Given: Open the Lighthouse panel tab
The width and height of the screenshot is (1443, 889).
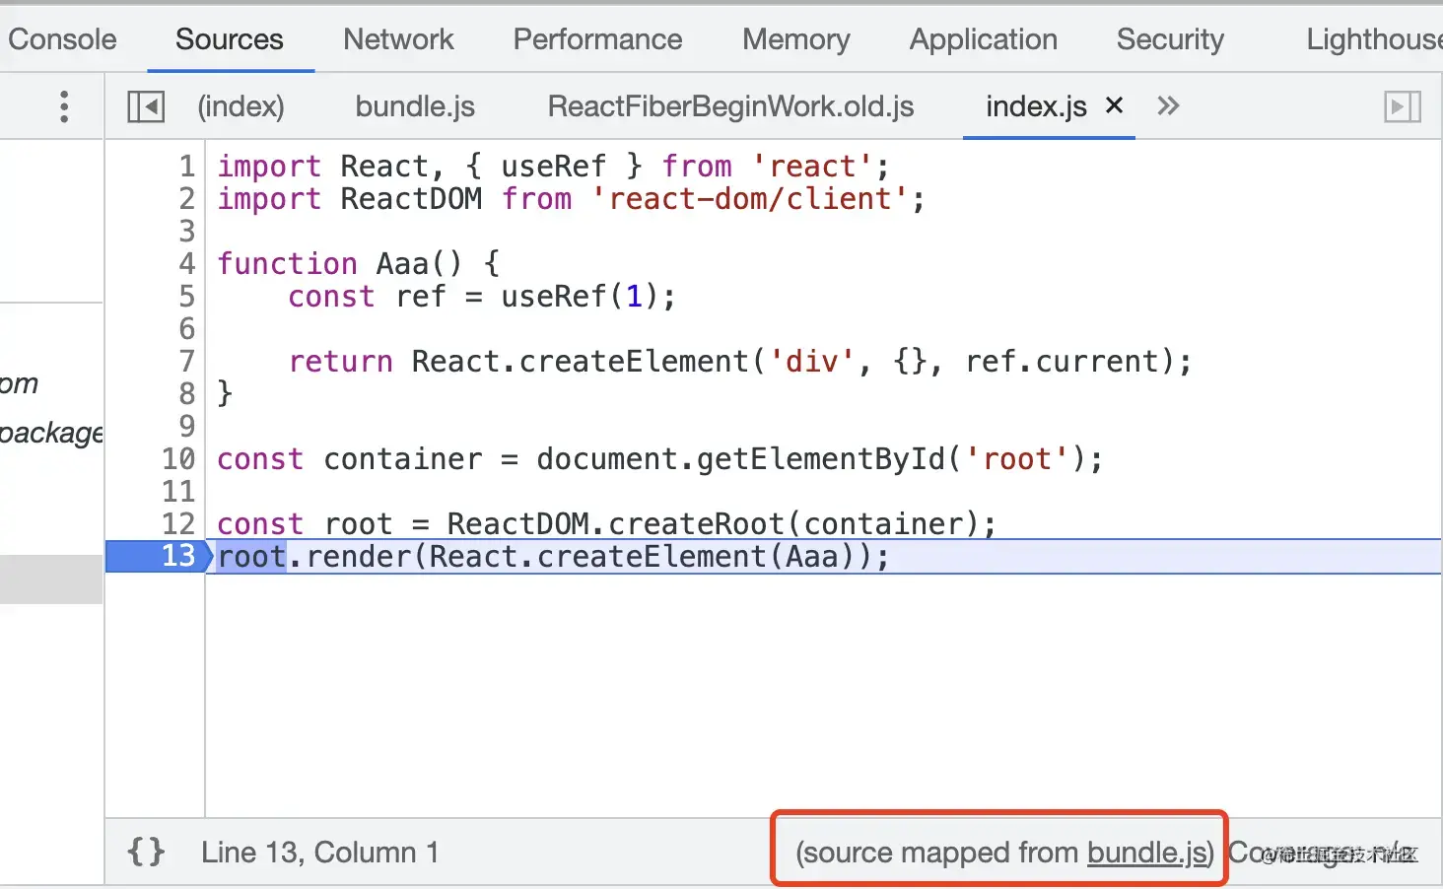Looking at the screenshot, I should pyautogui.click(x=1374, y=39).
